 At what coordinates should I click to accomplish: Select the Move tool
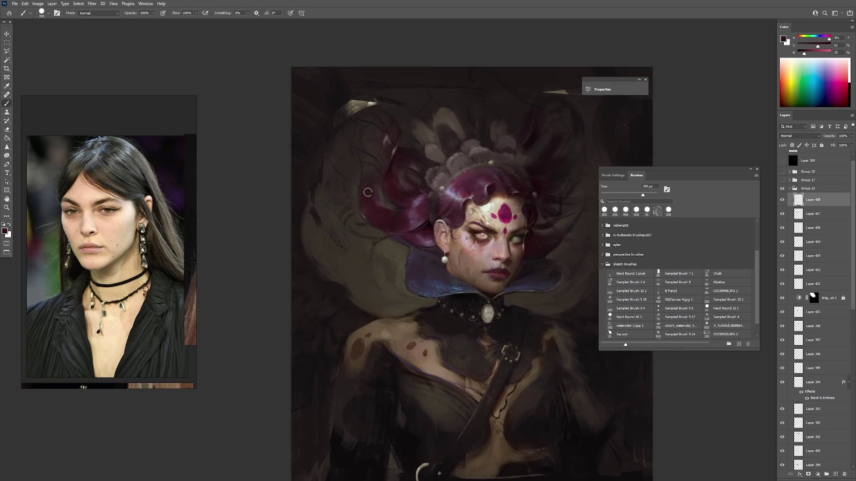[x=7, y=34]
